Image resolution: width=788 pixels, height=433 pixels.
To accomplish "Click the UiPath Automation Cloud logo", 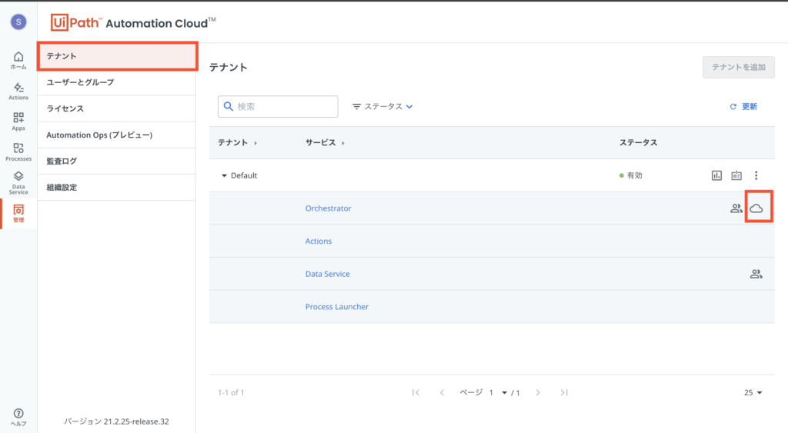I will click(133, 22).
